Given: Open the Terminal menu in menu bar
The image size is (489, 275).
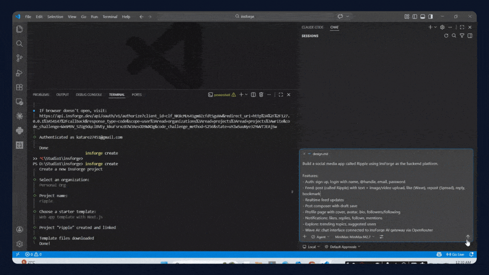Looking at the screenshot, I should pos(110,17).
